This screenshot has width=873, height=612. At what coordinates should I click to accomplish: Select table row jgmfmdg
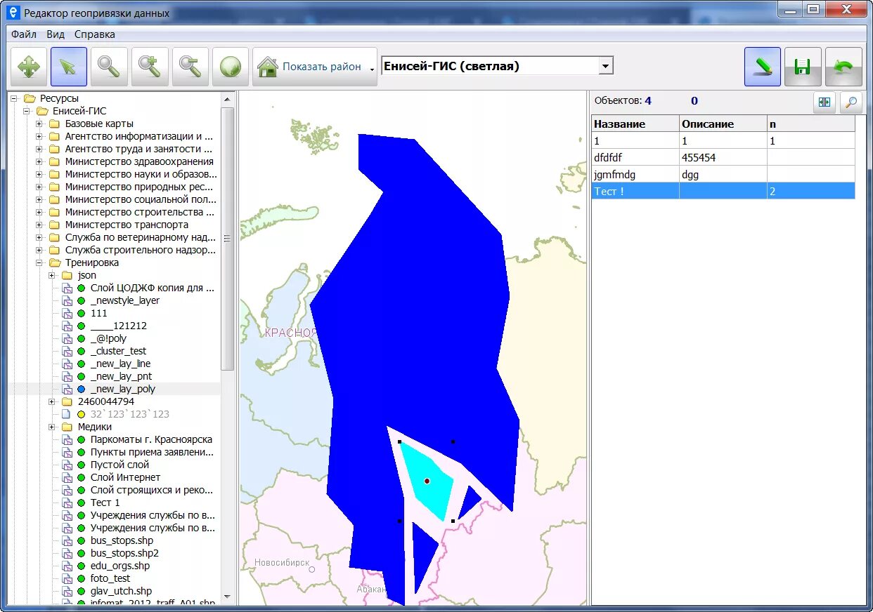[723, 174]
